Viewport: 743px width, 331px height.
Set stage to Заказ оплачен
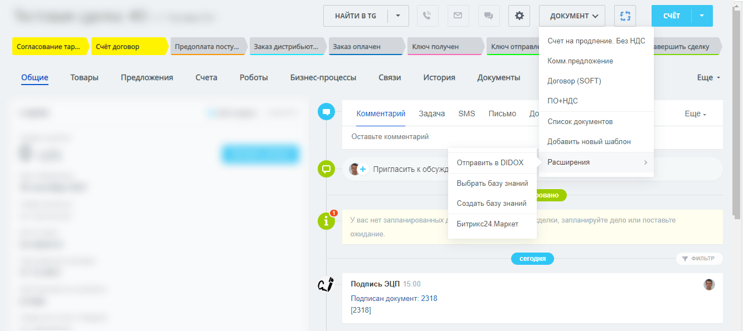point(366,47)
